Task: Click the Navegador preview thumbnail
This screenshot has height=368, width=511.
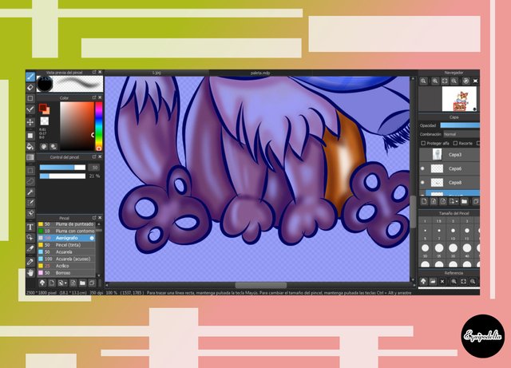Action: point(459,99)
